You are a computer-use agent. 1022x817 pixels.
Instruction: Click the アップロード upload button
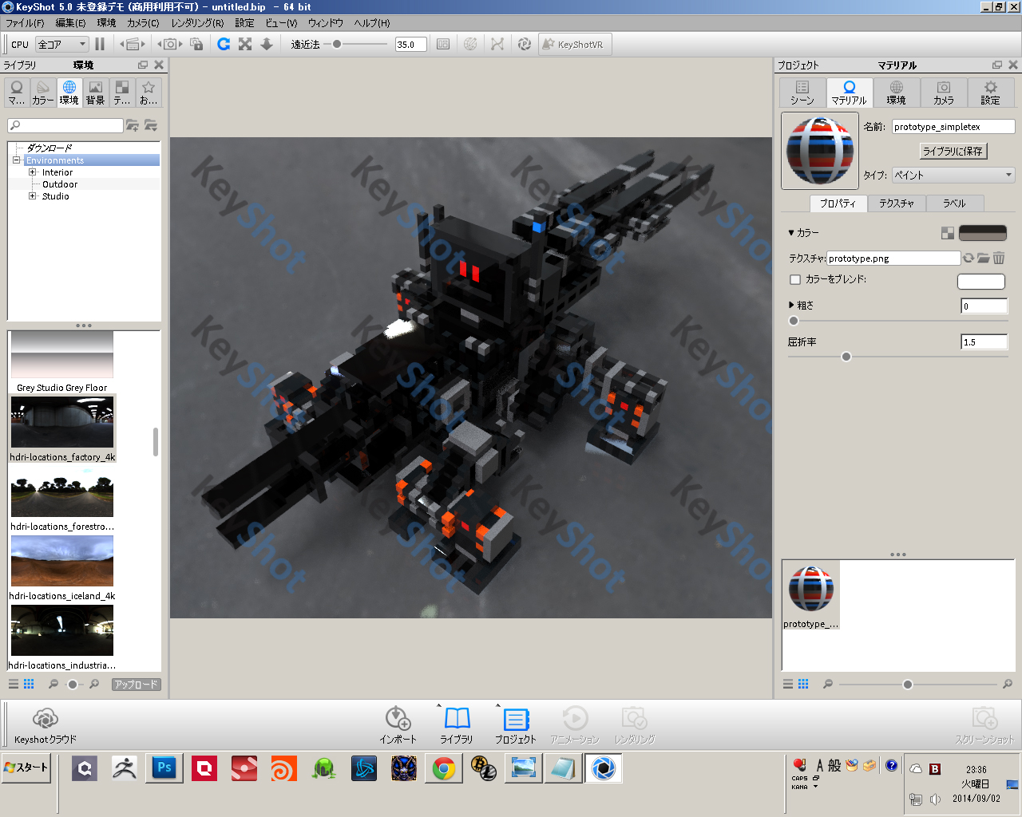click(136, 685)
